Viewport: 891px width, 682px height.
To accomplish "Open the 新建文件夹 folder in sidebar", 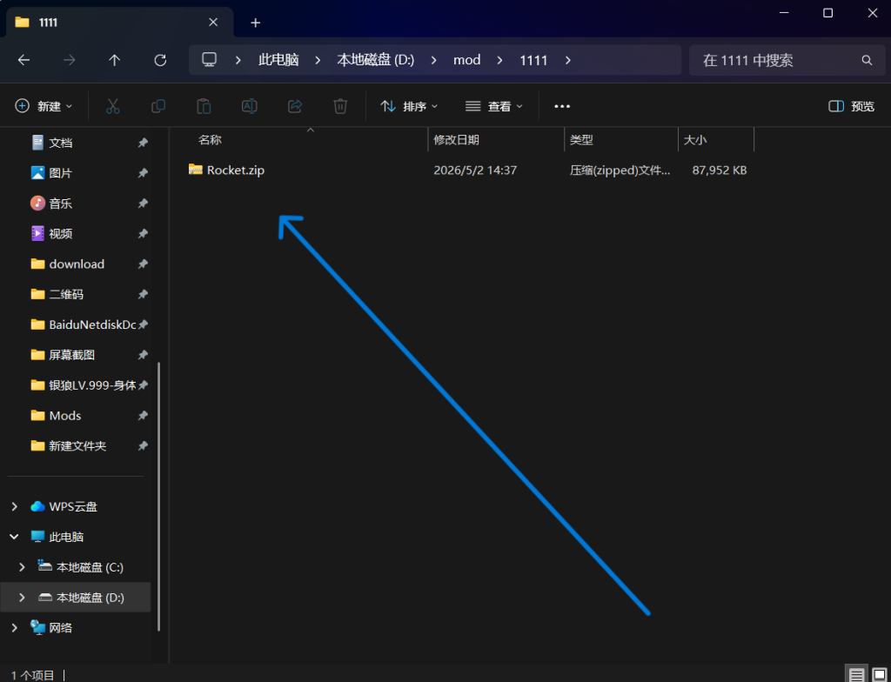I will click(x=77, y=446).
